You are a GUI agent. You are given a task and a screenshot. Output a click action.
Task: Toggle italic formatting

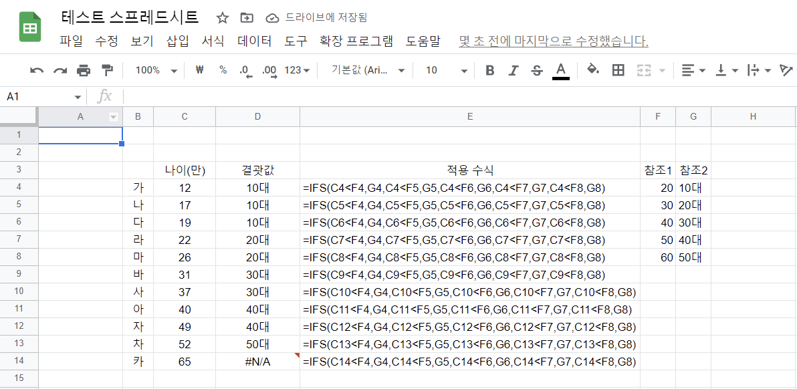[514, 70]
